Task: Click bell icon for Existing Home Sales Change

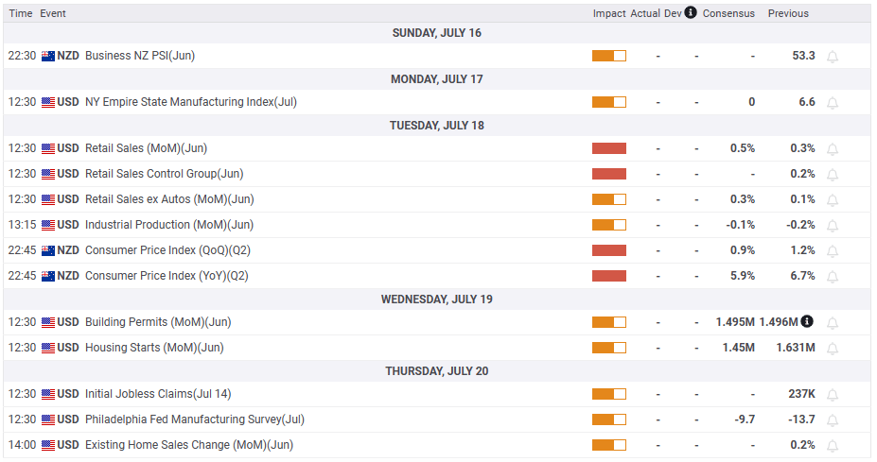Action: click(833, 446)
